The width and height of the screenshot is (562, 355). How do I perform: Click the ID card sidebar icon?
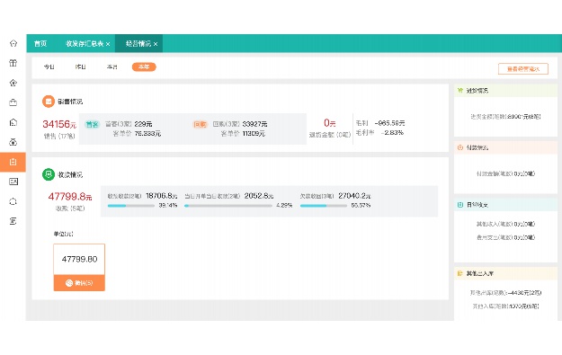(x=13, y=182)
